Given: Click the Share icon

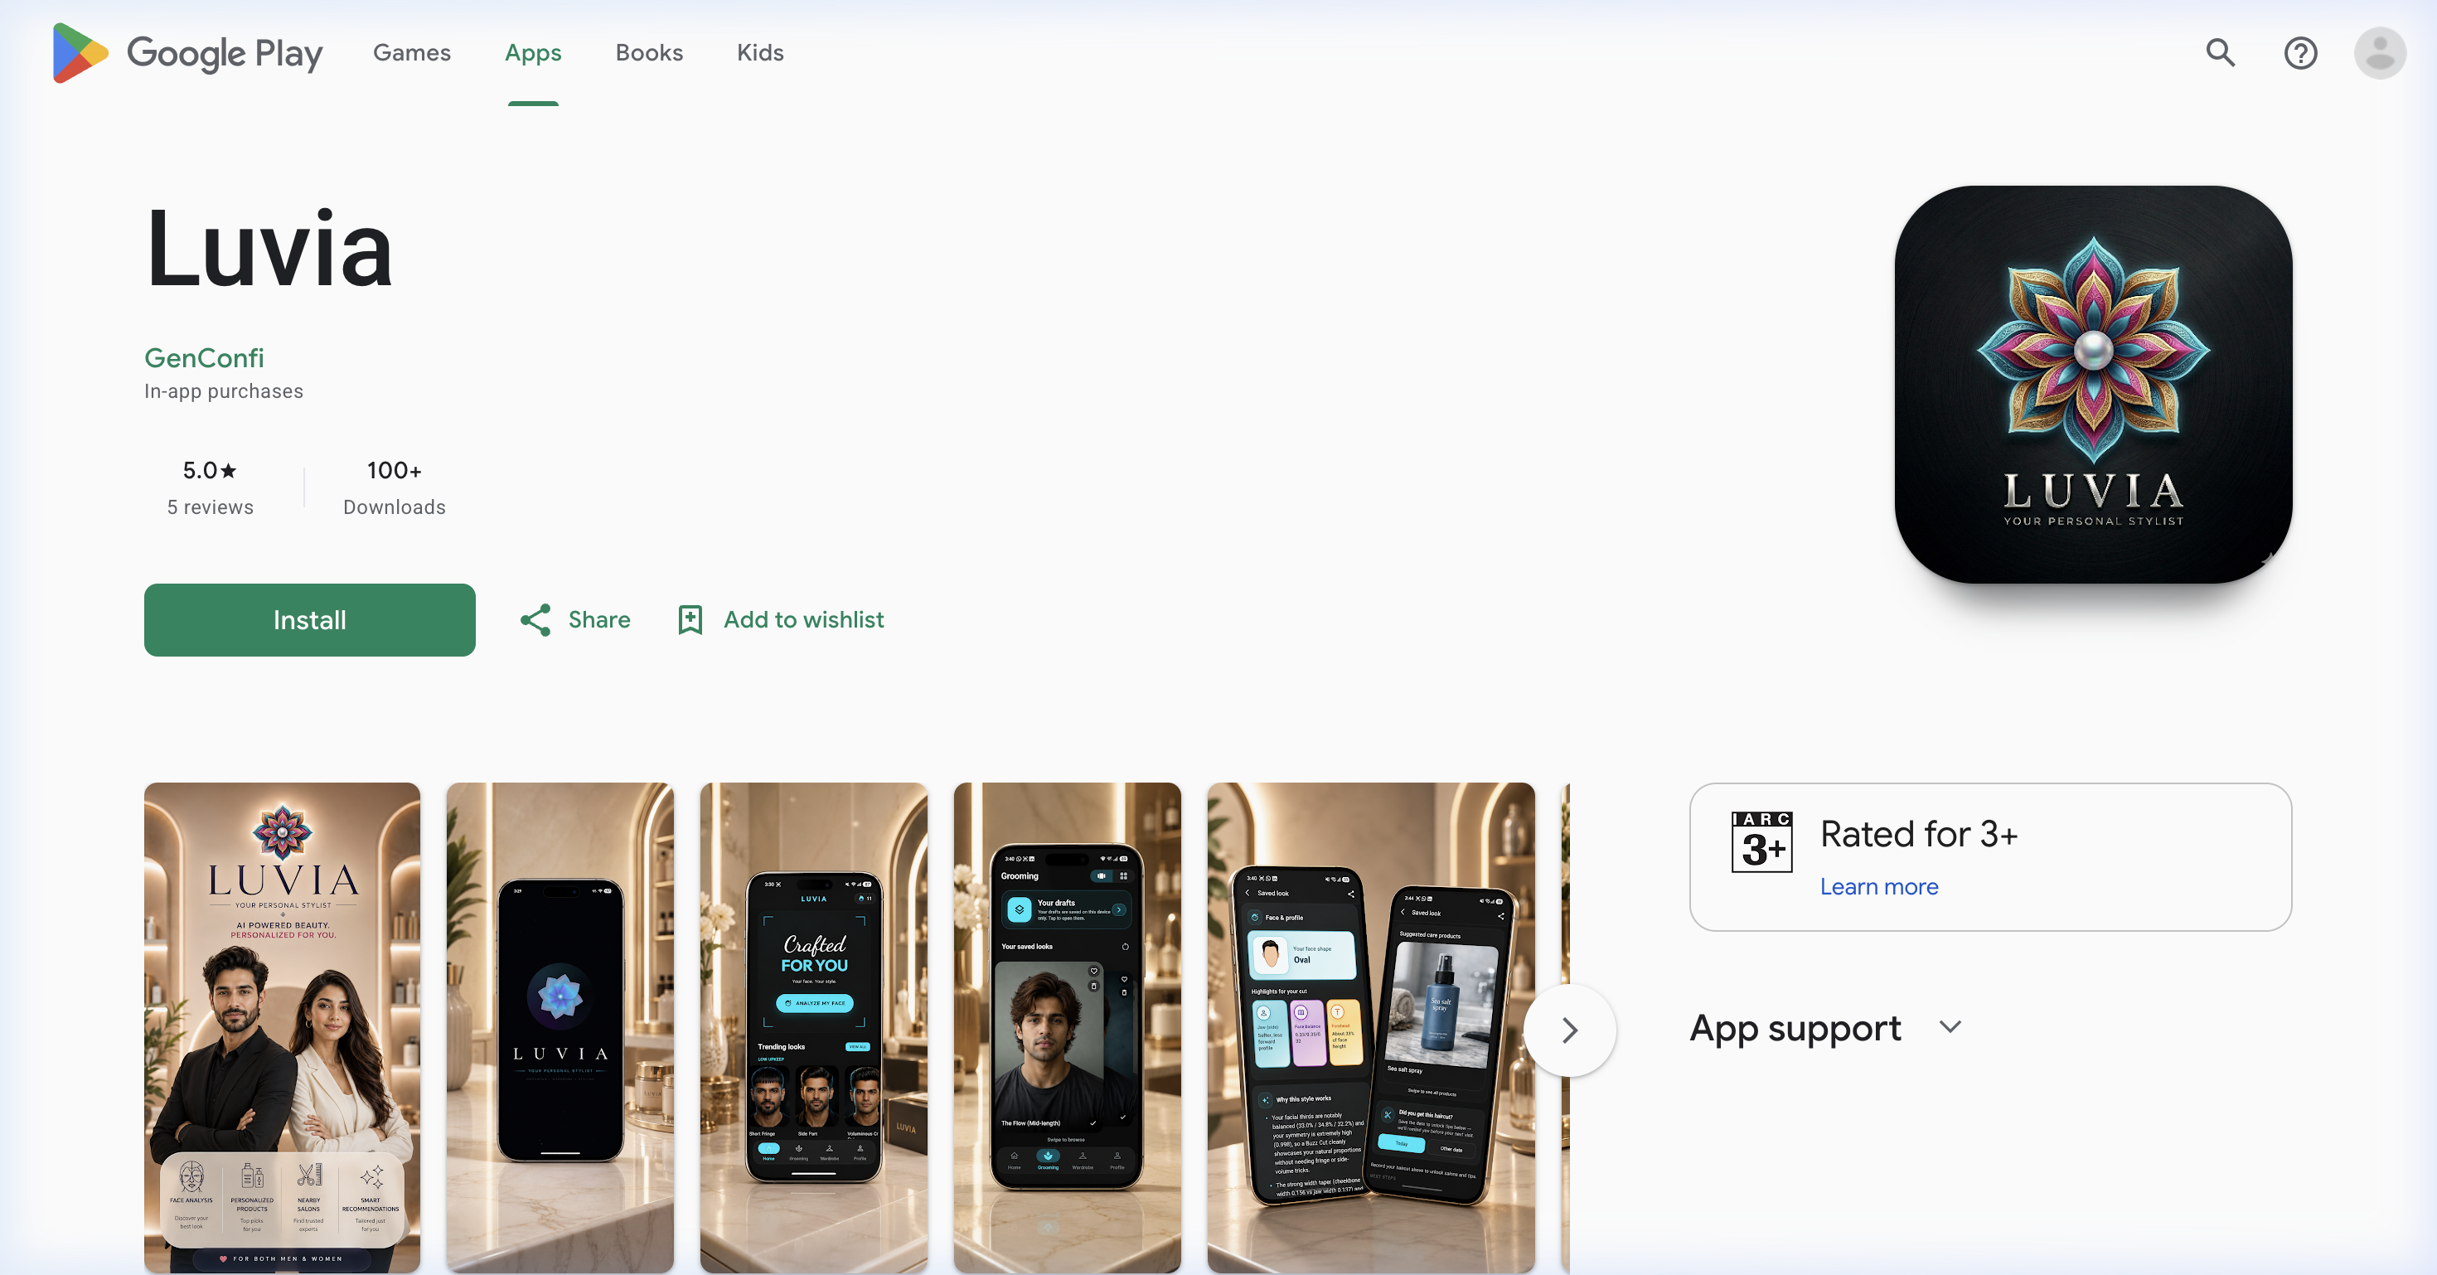Looking at the screenshot, I should coord(535,620).
